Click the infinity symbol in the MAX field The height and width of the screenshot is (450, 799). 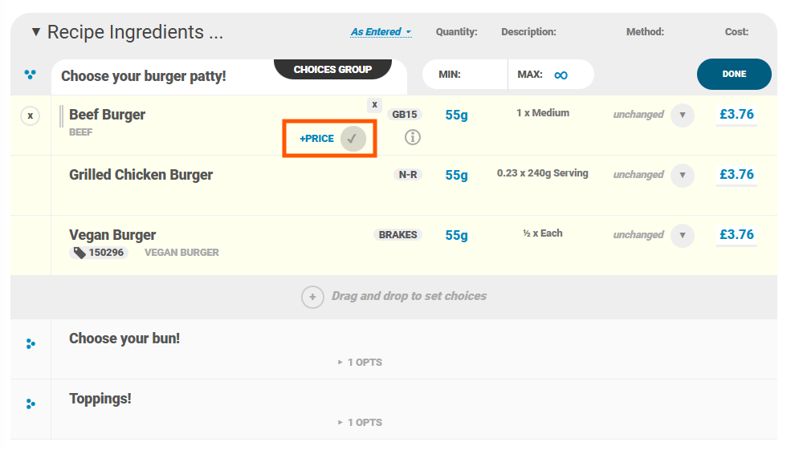(x=561, y=75)
